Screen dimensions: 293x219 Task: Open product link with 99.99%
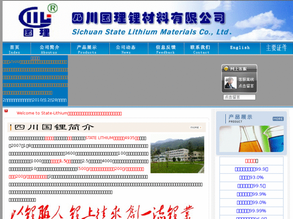click(x=251, y=211)
